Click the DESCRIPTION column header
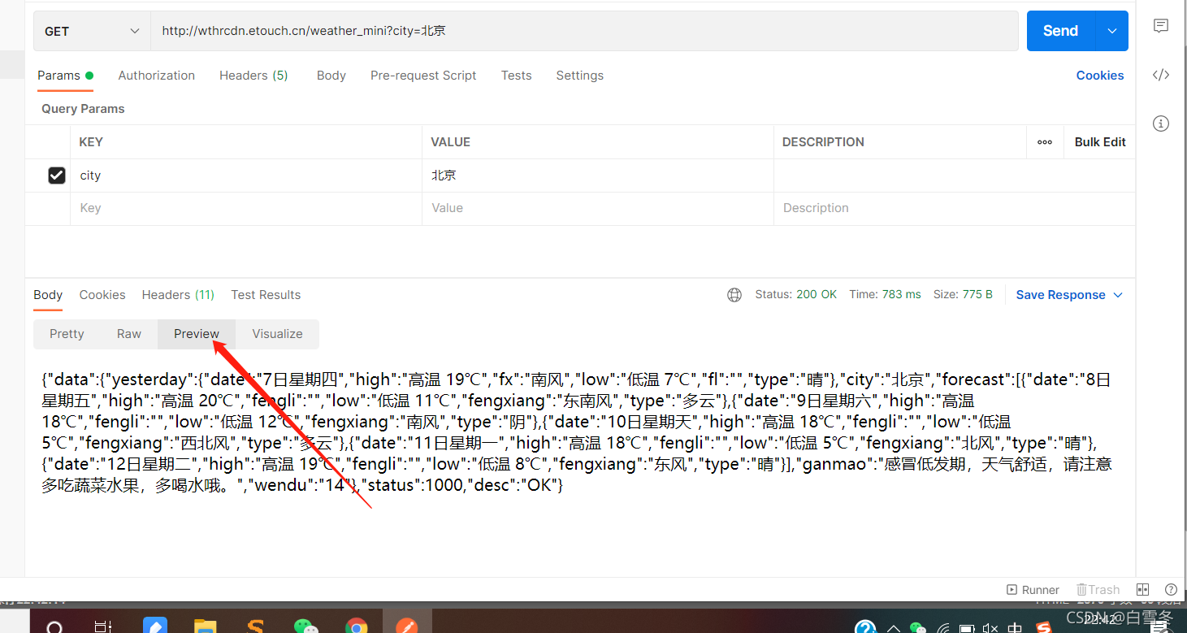The height and width of the screenshot is (633, 1187). click(823, 142)
